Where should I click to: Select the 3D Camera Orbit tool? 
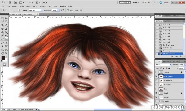pos(6,50)
